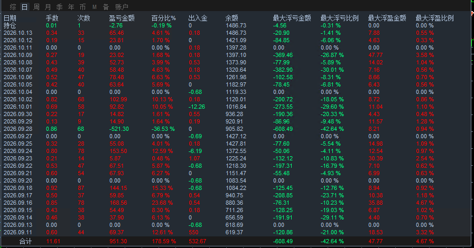474x248 pixels.
Task: Click the M tab
Action: click(94, 7)
